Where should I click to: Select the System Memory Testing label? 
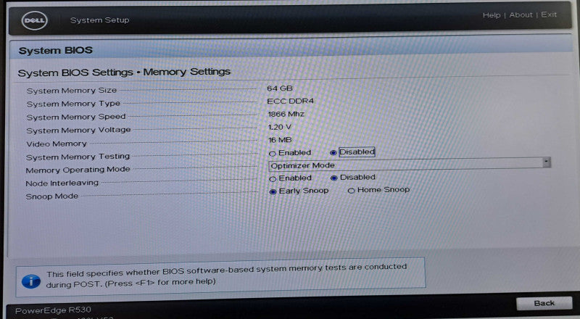tap(78, 157)
